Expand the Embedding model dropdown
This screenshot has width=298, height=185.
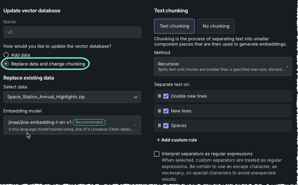72,125
